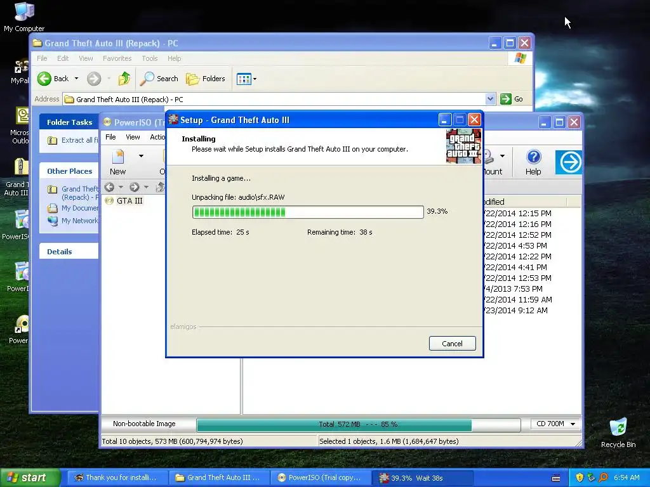Expand the New button dropdown arrow in PowerISO
Screen dimensions: 650x487
click(x=141, y=156)
